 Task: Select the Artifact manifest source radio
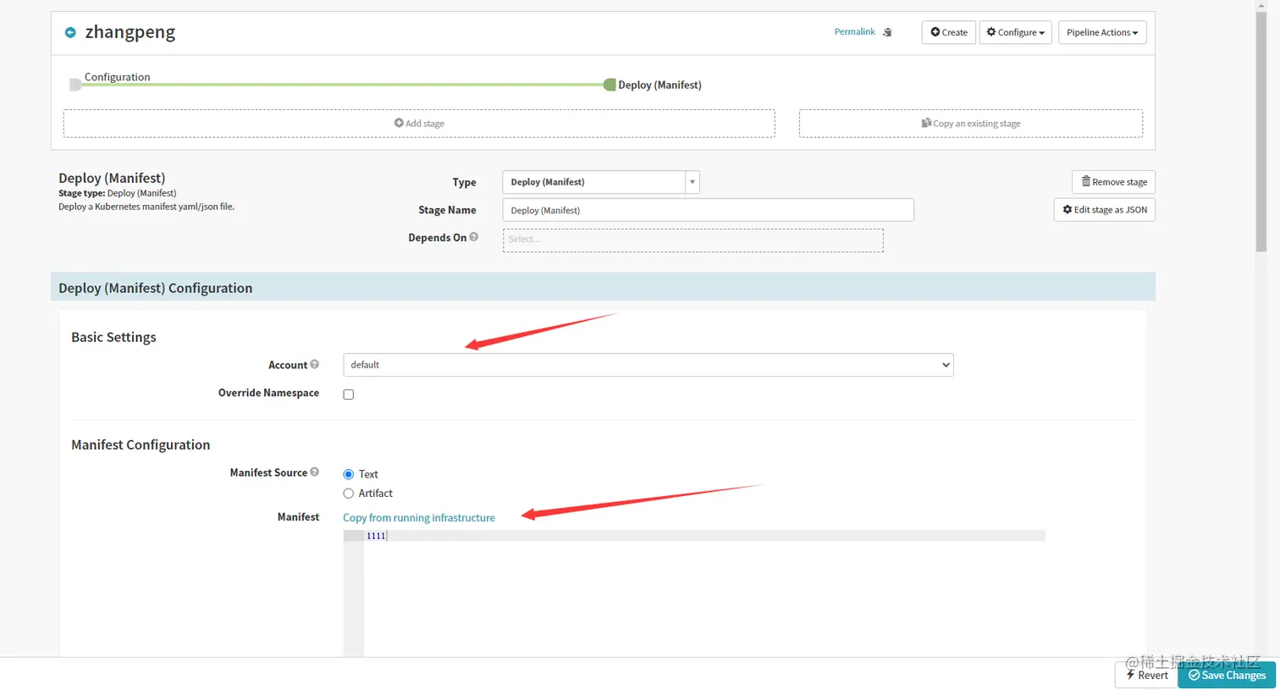(348, 494)
